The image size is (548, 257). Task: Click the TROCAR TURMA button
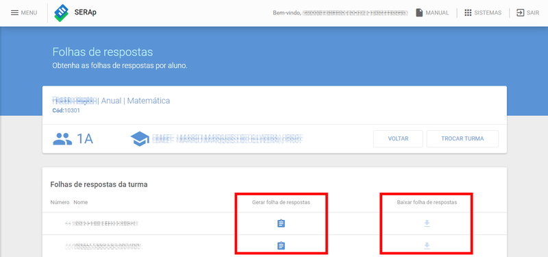click(462, 139)
